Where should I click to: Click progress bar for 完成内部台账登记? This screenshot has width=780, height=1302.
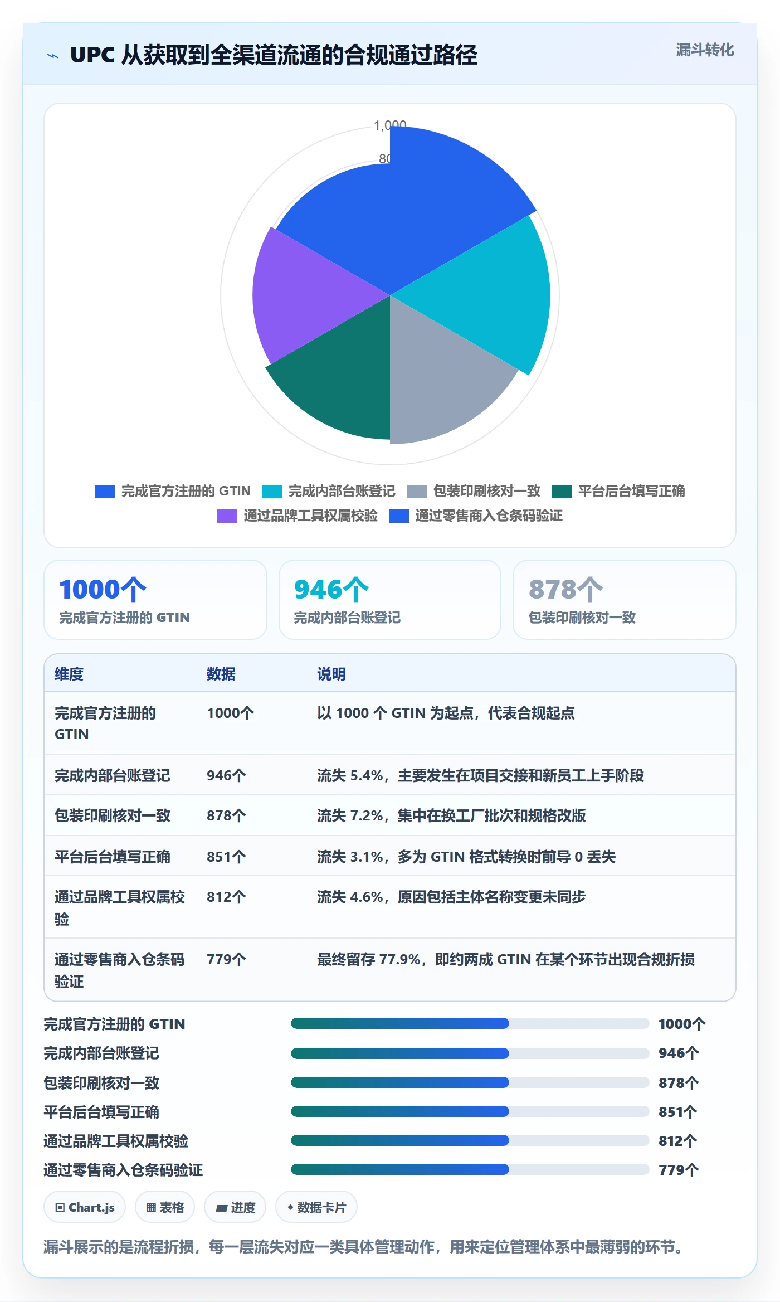coord(470,1053)
